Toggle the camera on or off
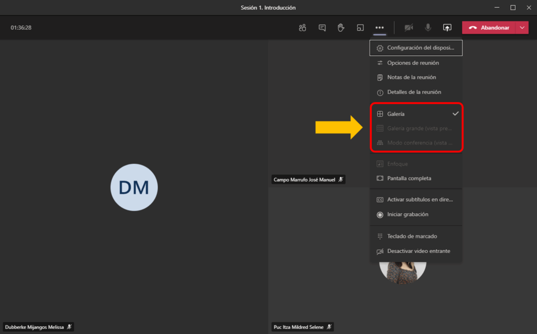 pyautogui.click(x=409, y=28)
